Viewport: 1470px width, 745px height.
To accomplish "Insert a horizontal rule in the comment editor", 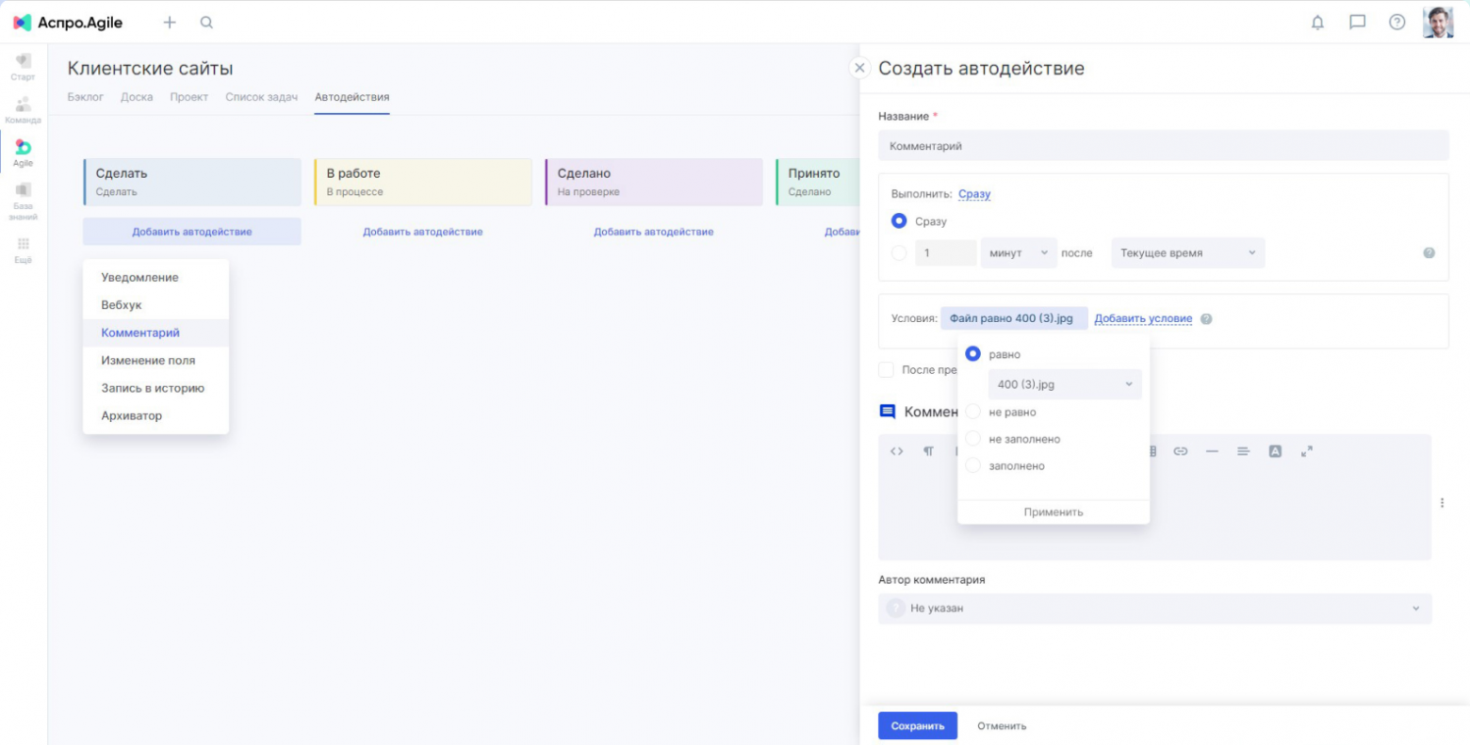I will pyautogui.click(x=1213, y=451).
